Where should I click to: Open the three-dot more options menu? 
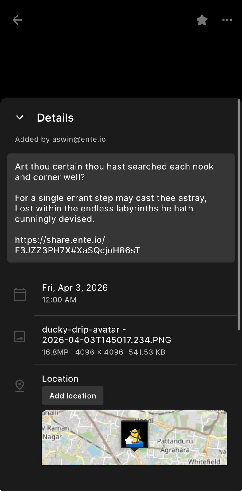(x=227, y=20)
